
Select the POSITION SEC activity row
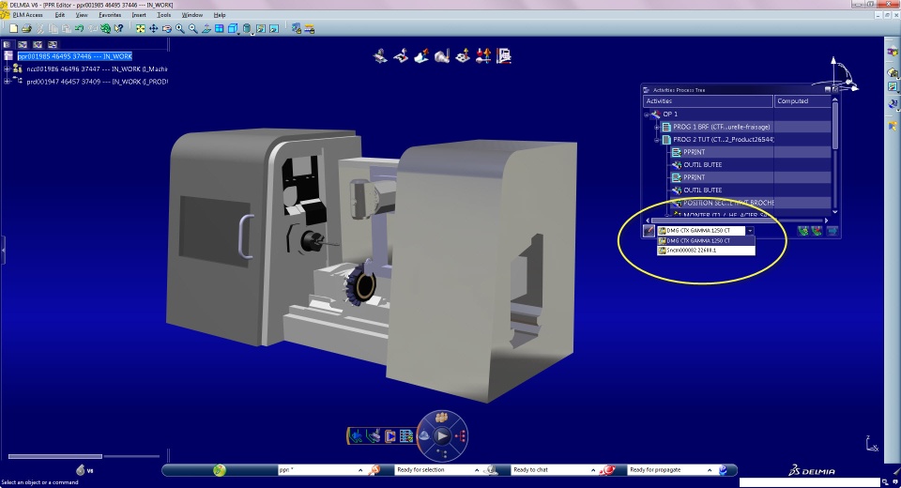click(751, 203)
